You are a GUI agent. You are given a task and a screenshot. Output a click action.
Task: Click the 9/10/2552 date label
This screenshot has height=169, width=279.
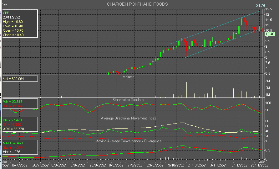pyautogui.click(x=176, y=165)
